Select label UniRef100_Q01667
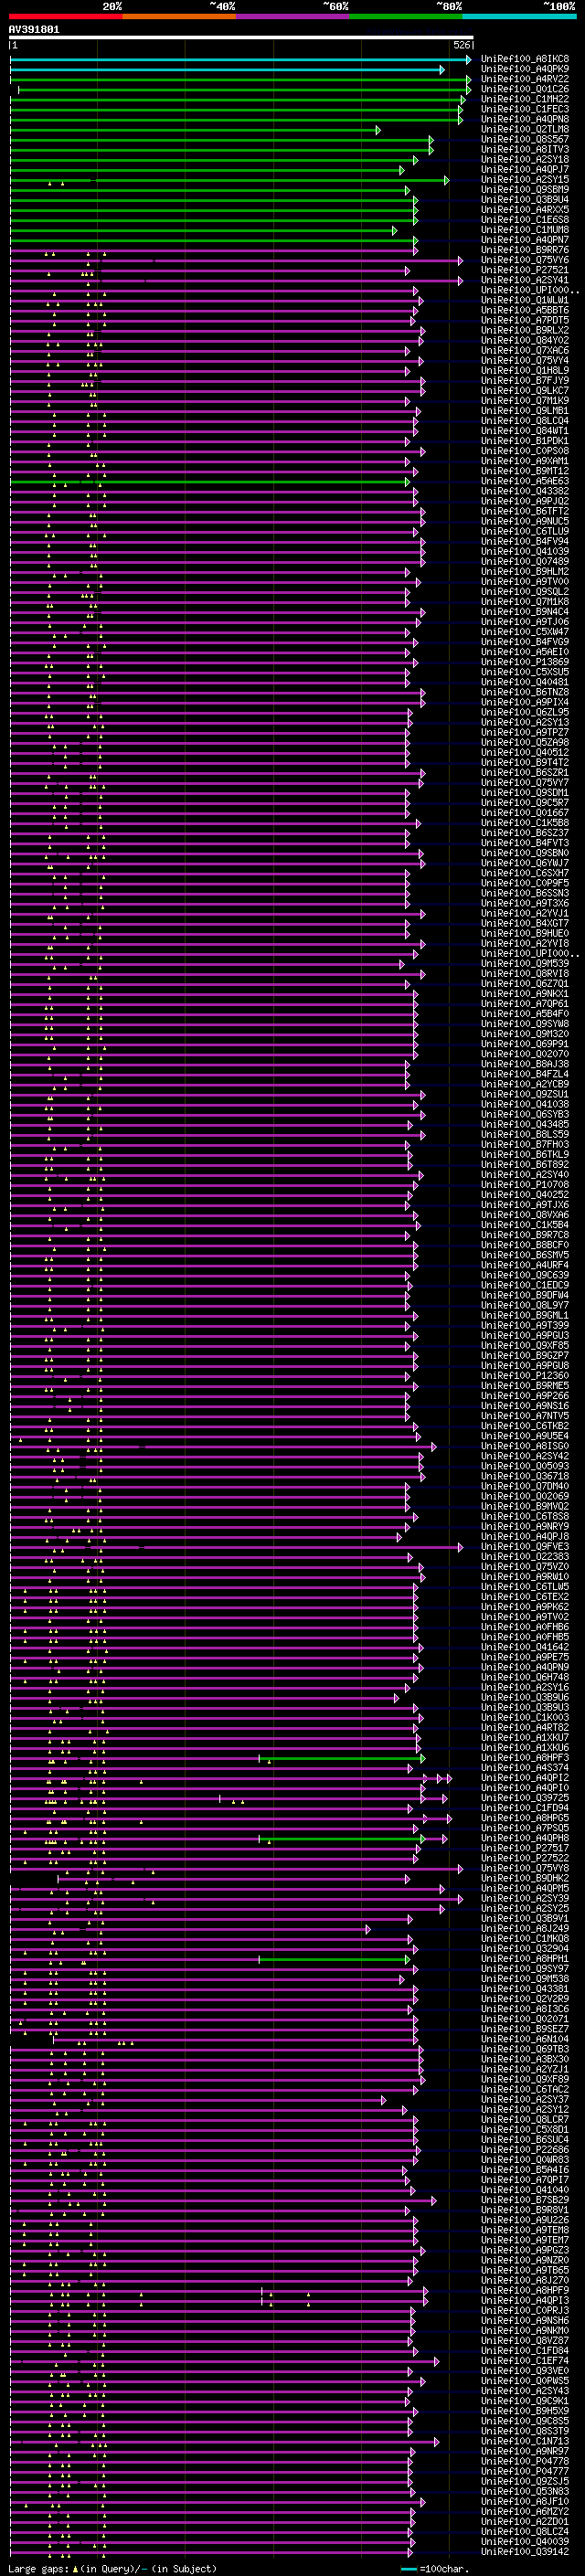The image size is (585, 2576). 524,813
